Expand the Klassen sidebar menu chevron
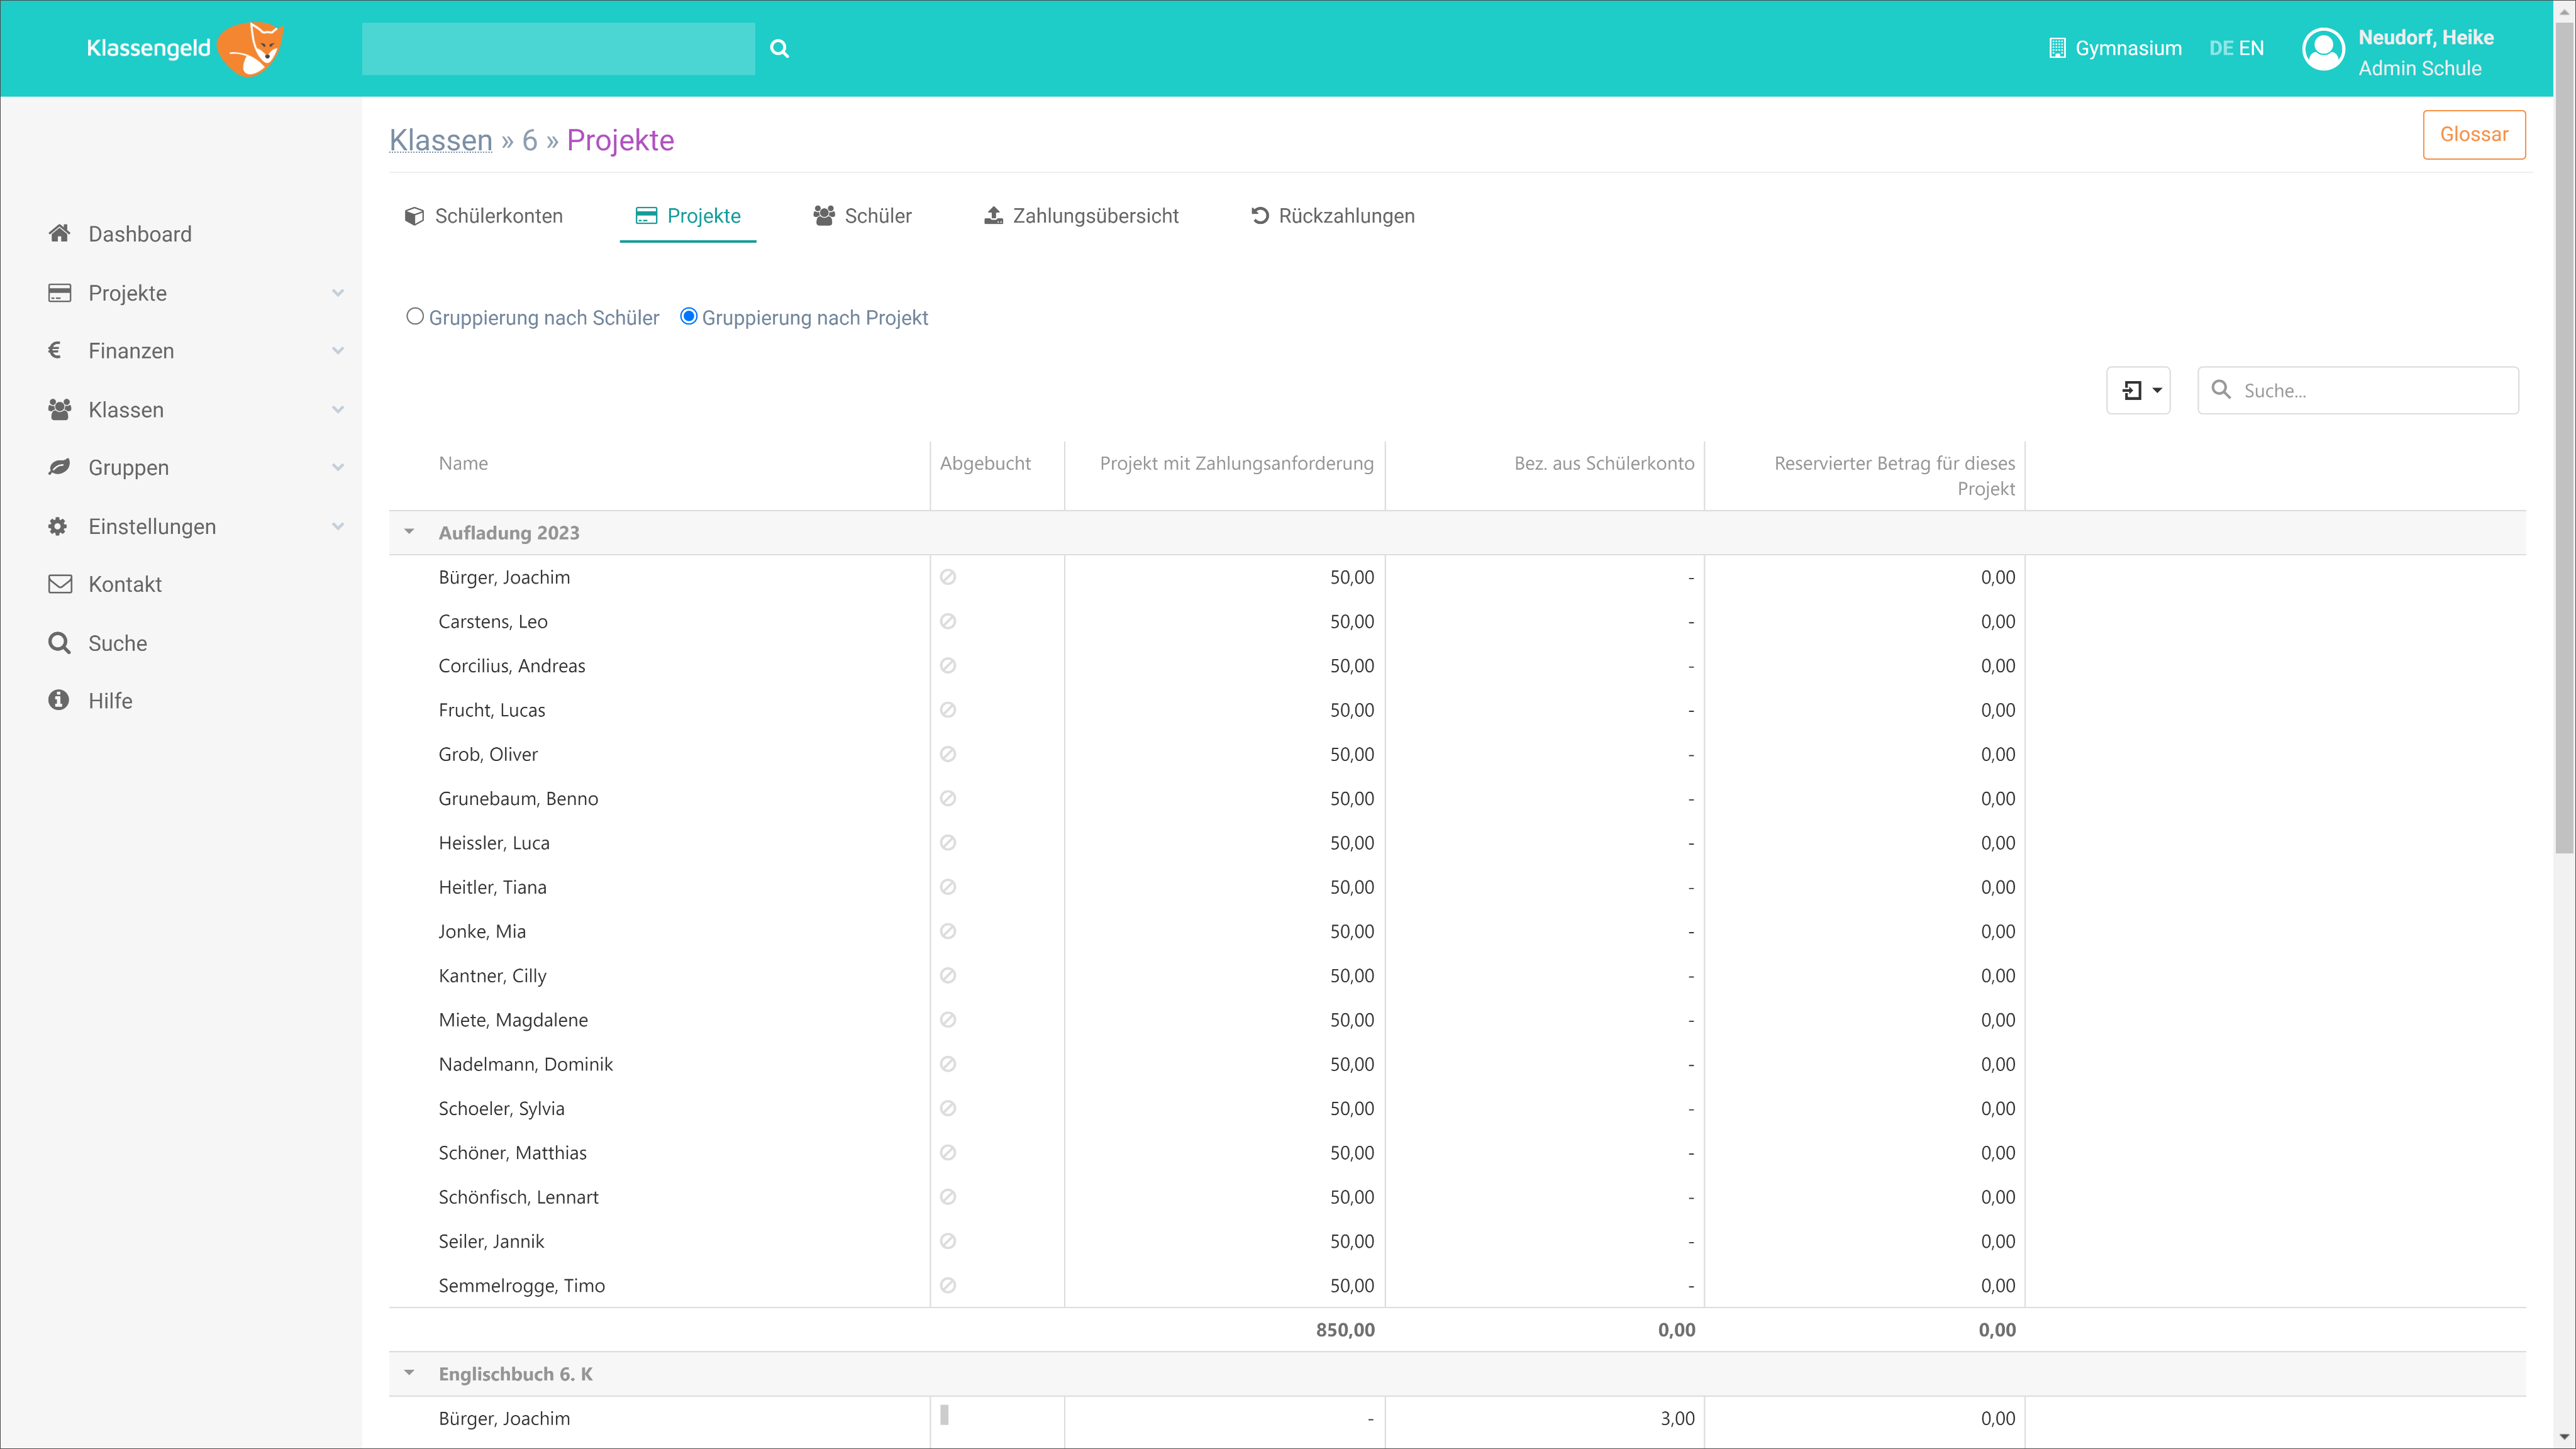 338,410
